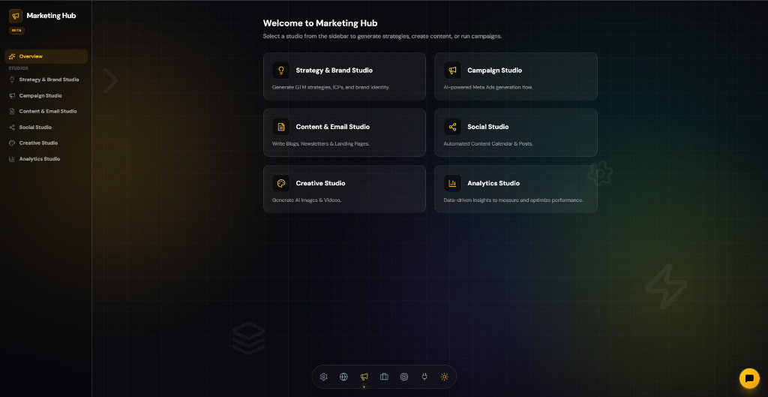This screenshot has width=768, height=397.
Task: Open the briefcase icon in dock
Action: (384, 377)
